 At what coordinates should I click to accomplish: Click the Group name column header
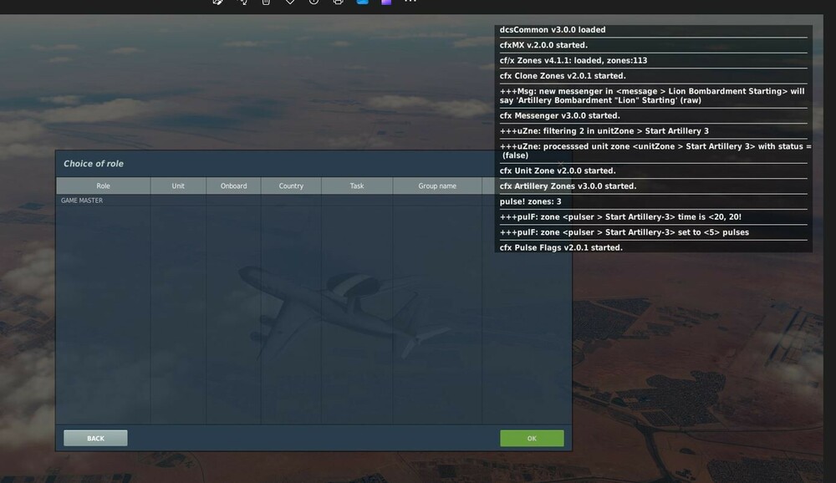437,186
